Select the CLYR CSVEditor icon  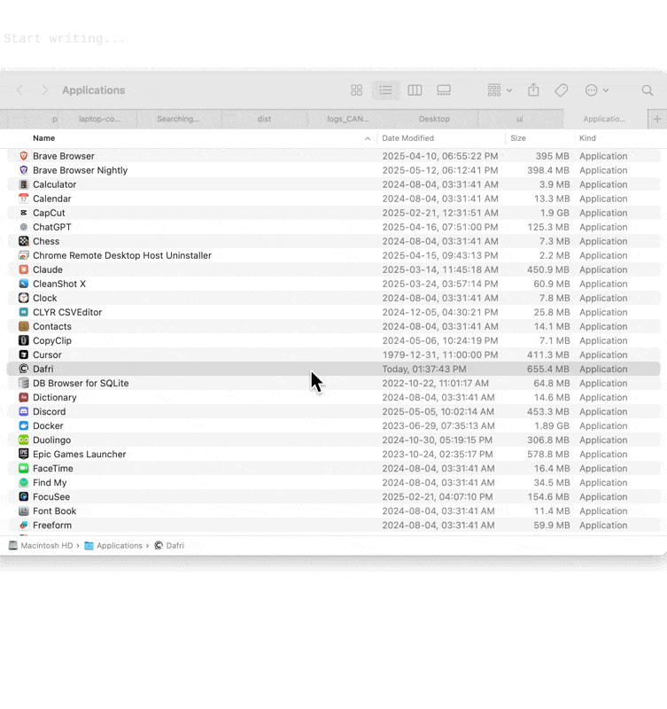(24, 312)
